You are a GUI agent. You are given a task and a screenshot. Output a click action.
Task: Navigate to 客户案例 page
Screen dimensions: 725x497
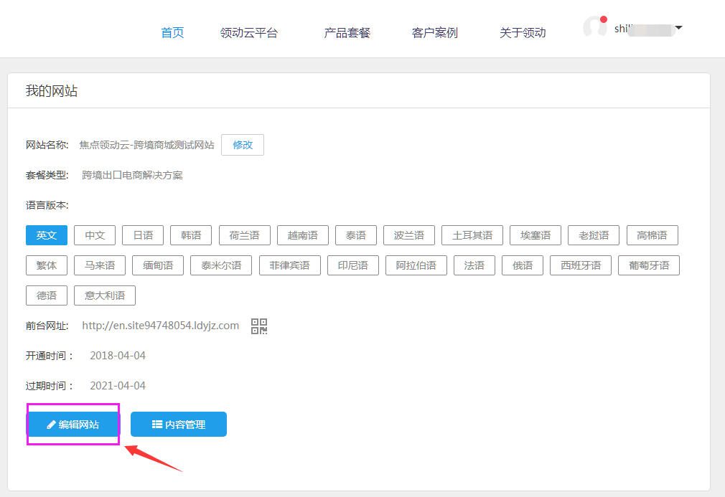(434, 32)
